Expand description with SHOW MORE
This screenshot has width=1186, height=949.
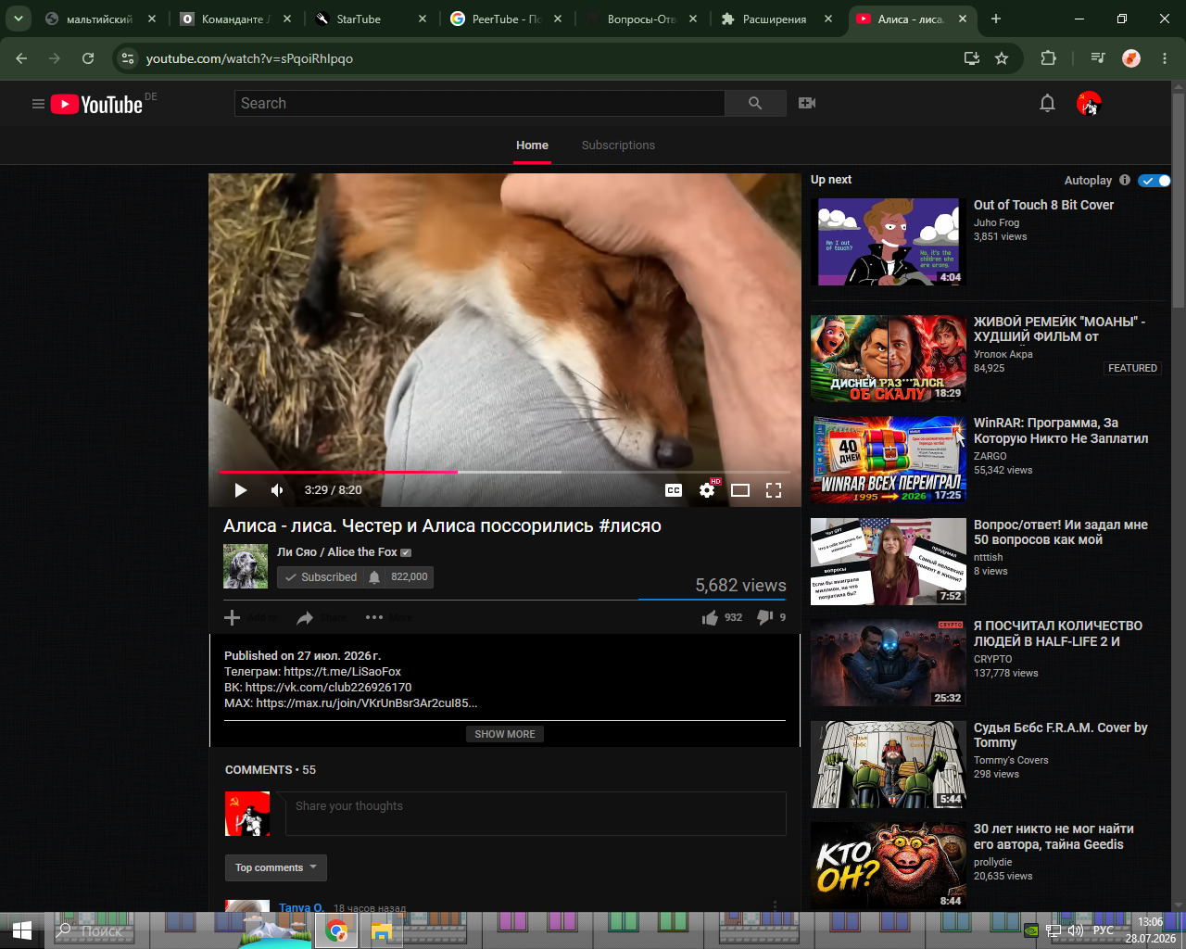505,734
